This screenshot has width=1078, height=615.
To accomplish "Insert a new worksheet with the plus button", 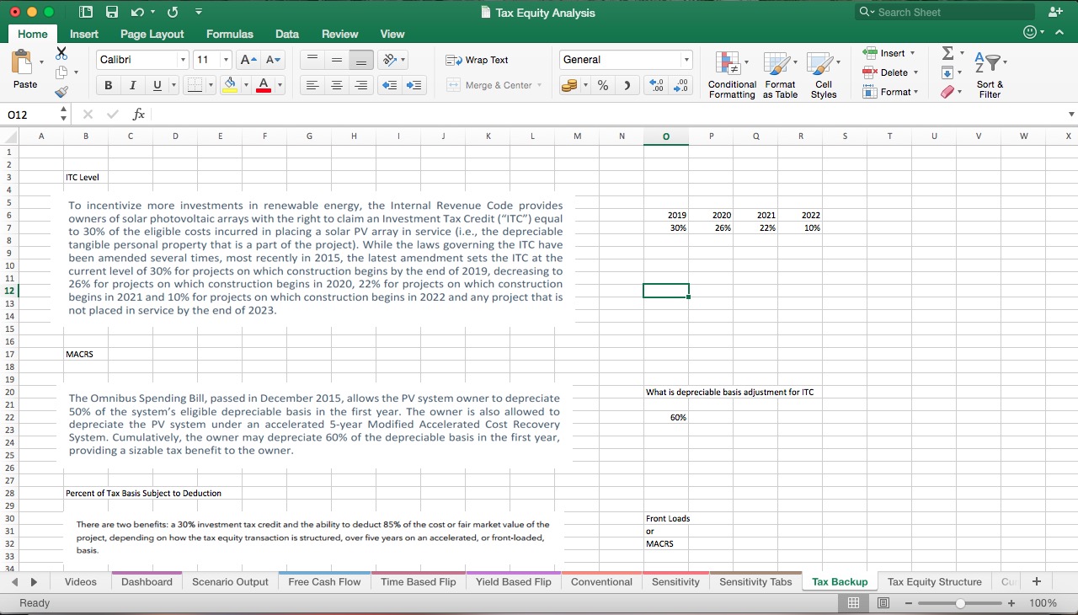I will 1036,581.
